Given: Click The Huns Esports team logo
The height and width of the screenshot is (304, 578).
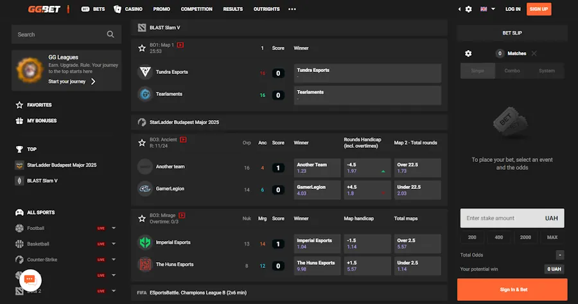Looking at the screenshot, I should (145, 265).
